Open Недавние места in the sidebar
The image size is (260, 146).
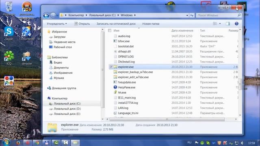64,42
